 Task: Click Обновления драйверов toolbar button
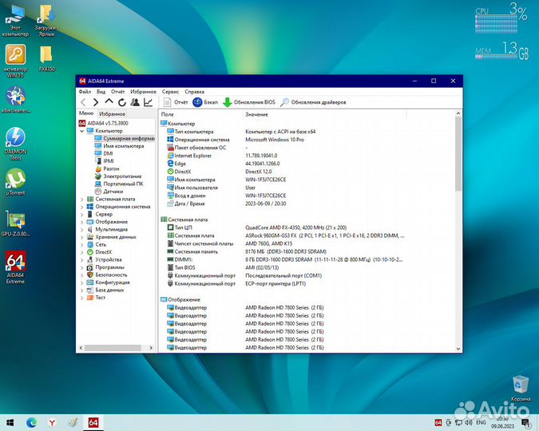(313, 102)
